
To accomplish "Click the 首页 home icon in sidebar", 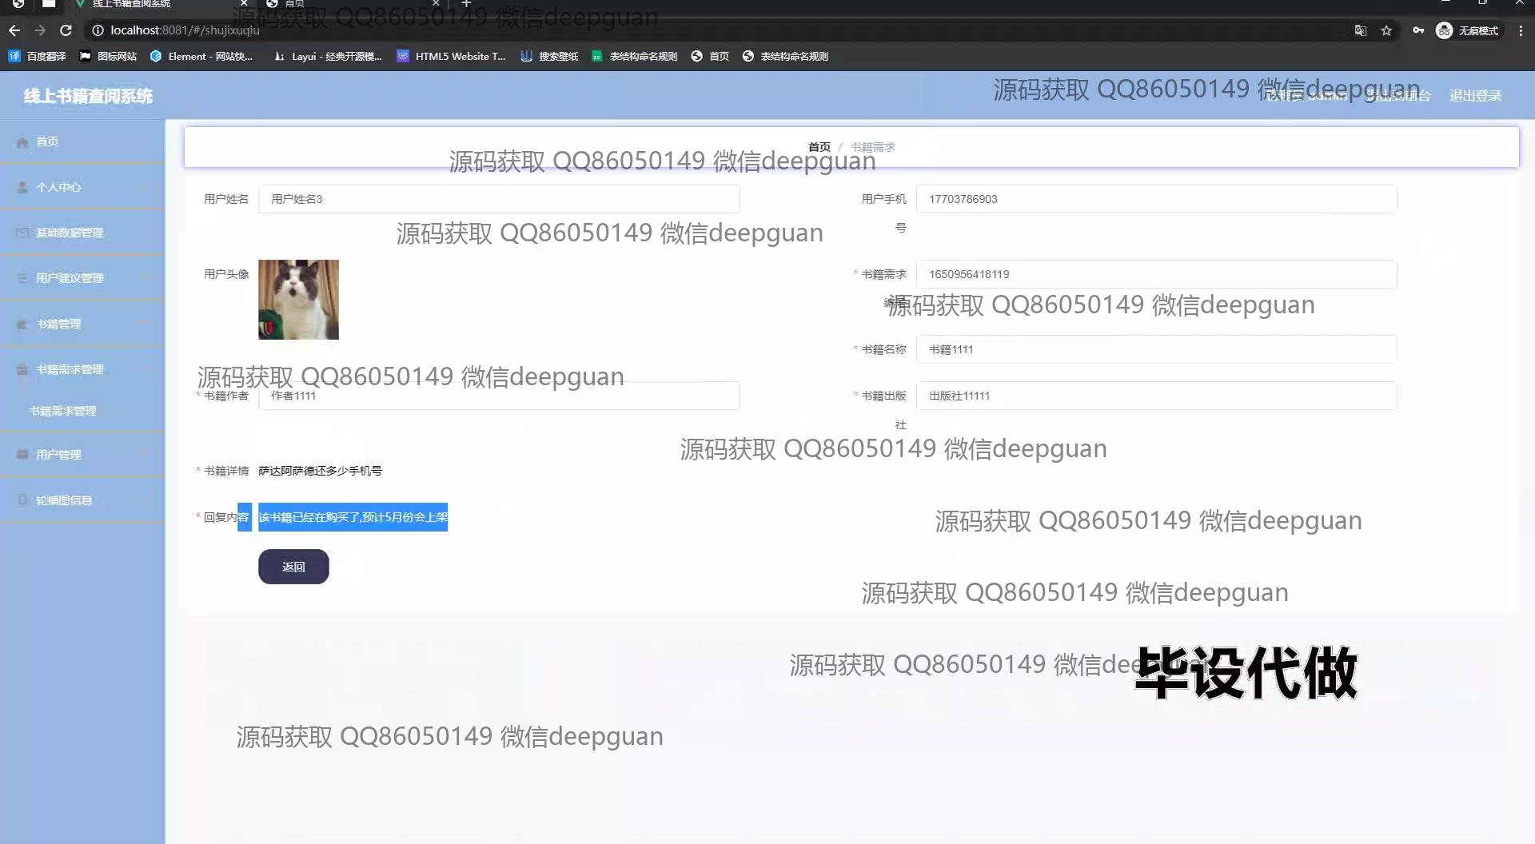I will coord(22,142).
